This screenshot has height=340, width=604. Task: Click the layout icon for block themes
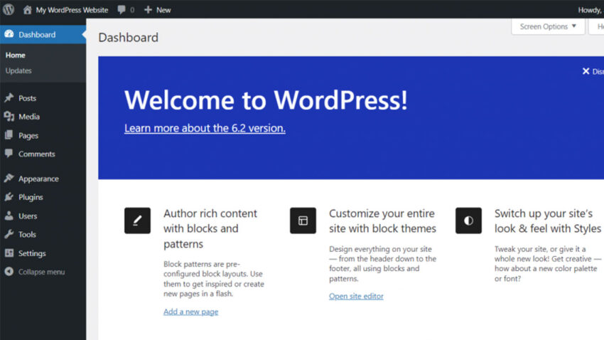[x=303, y=221]
